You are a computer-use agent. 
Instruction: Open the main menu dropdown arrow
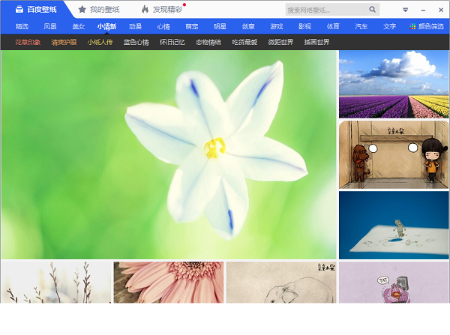pos(406,10)
